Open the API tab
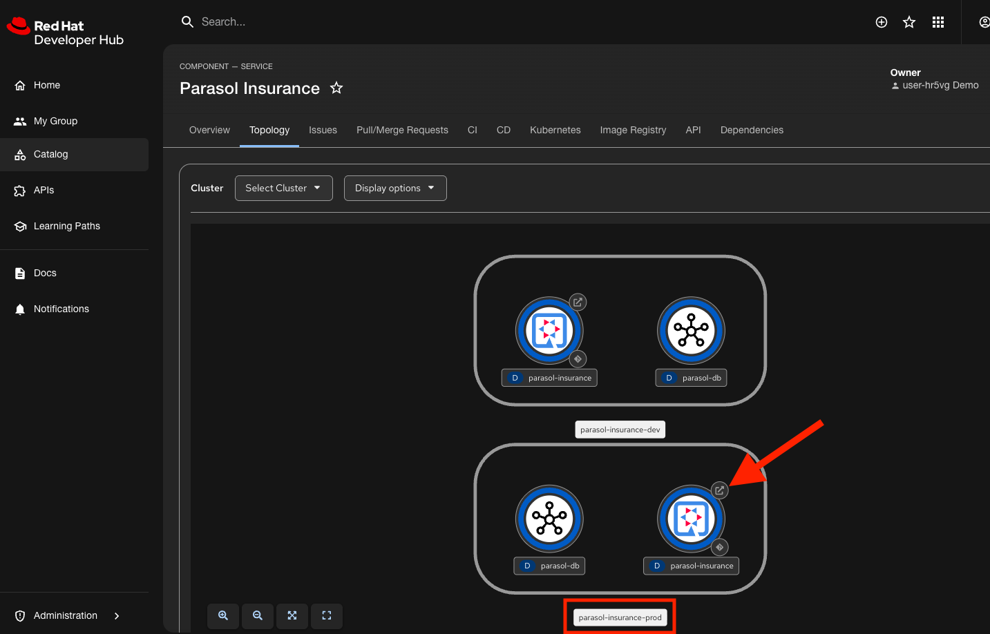 coord(693,130)
